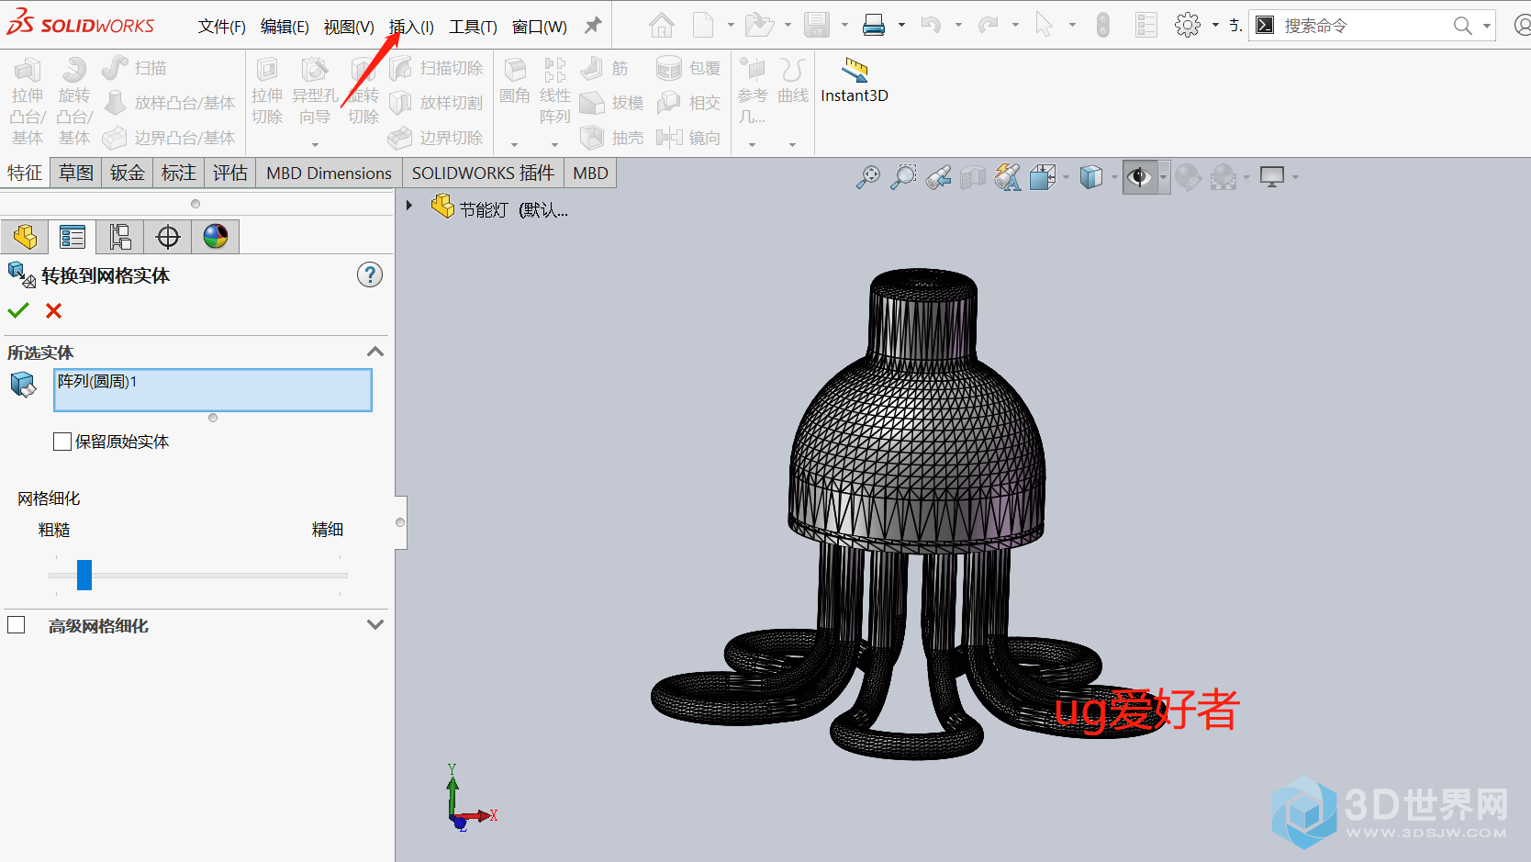Open the New document dropdown arrow

731,25
